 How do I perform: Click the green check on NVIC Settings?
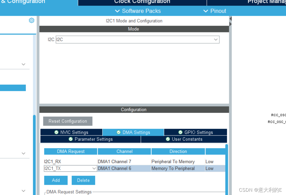click(x=56, y=132)
